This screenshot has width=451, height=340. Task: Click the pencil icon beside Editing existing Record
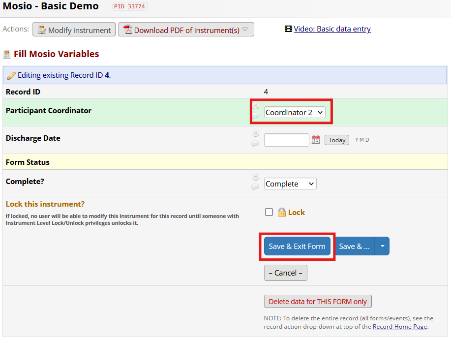pyautogui.click(x=11, y=76)
